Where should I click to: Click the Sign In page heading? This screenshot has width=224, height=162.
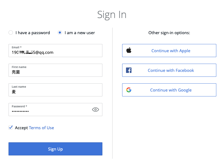[x=112, y=14]
